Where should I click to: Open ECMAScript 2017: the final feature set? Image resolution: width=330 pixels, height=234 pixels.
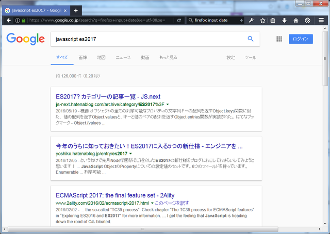[115, 195]
